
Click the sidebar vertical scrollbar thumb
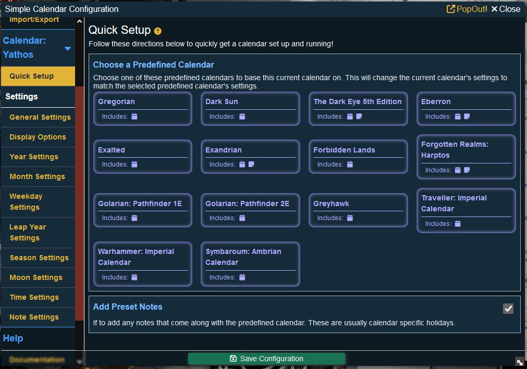pyautogui.click(x=79, y=203)
